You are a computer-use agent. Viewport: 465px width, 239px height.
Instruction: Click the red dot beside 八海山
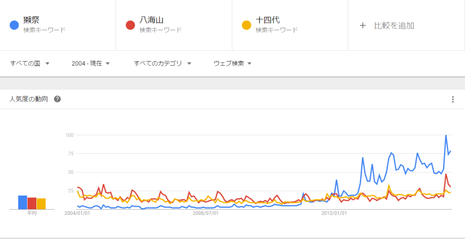[130, 25]
